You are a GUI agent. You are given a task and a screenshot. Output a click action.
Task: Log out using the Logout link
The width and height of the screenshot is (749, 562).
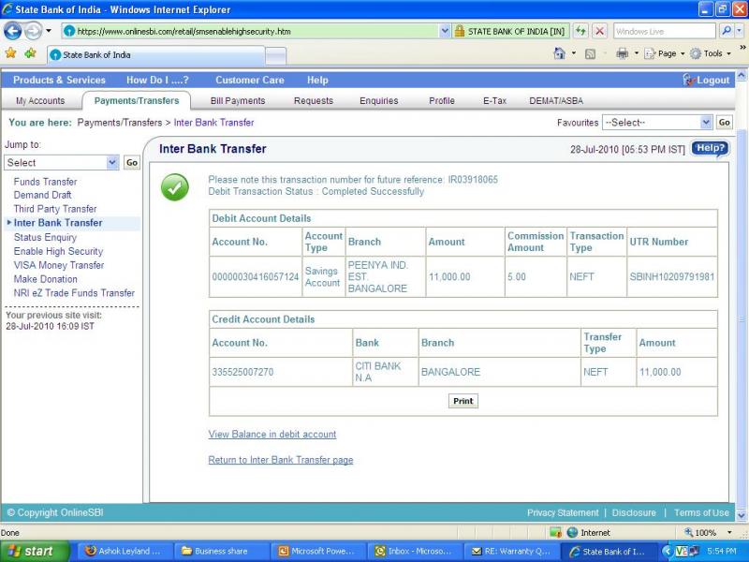tap(706, 81)
